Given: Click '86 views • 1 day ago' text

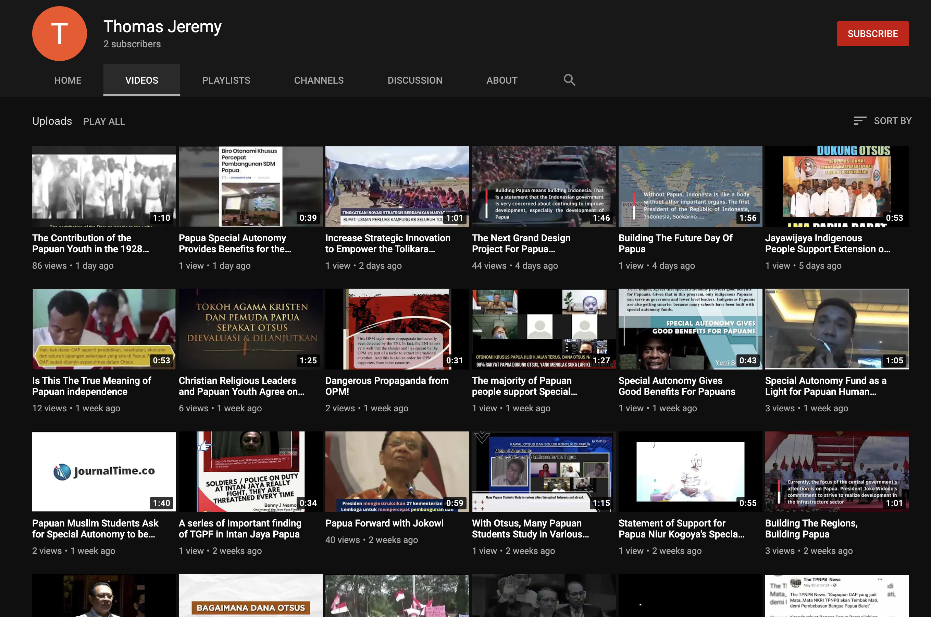Looking at the screenshot, I should pyautogui.click(x=73, y=266).
